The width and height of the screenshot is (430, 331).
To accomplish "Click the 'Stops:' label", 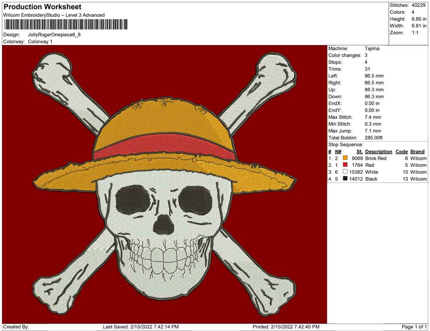I will [x=335, y=62].
